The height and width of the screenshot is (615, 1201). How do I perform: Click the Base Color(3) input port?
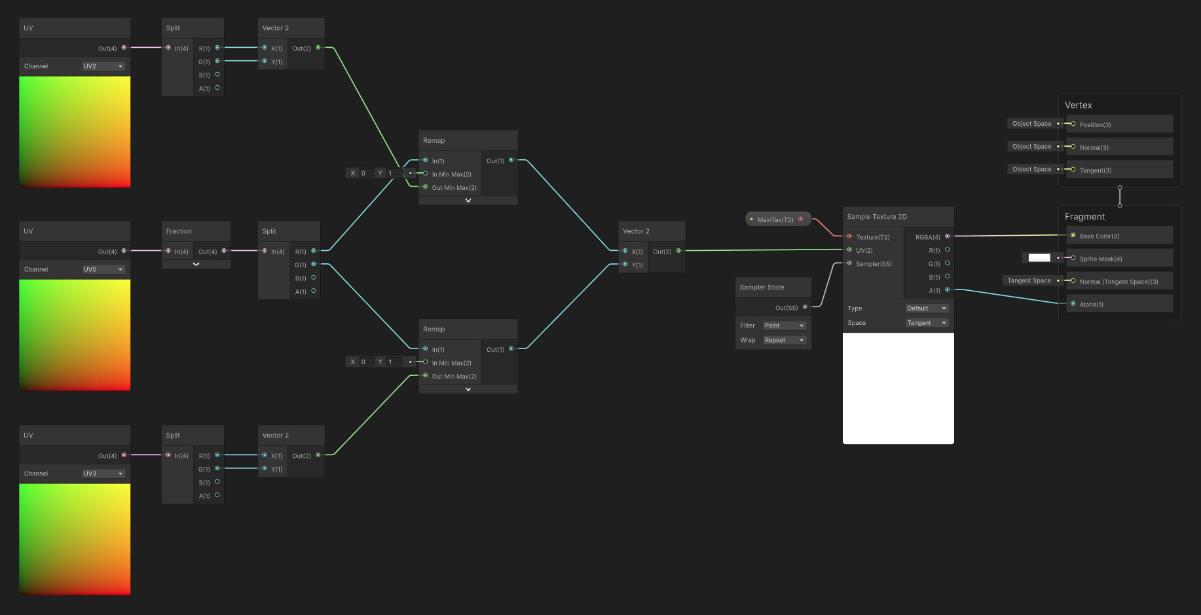point(1073,235)
